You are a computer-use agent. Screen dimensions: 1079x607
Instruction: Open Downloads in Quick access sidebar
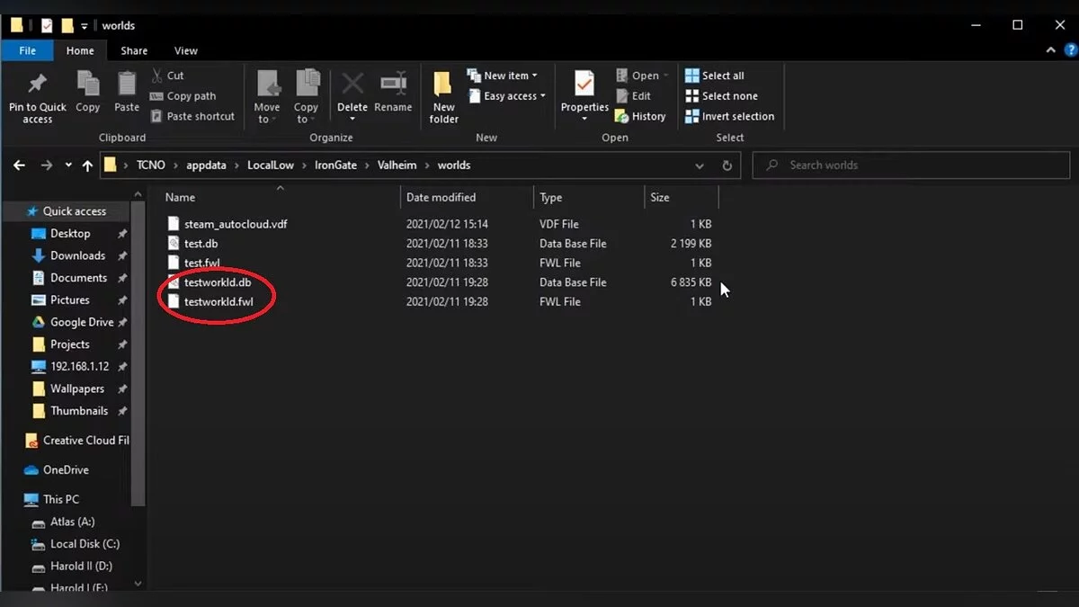coord(77,255)
